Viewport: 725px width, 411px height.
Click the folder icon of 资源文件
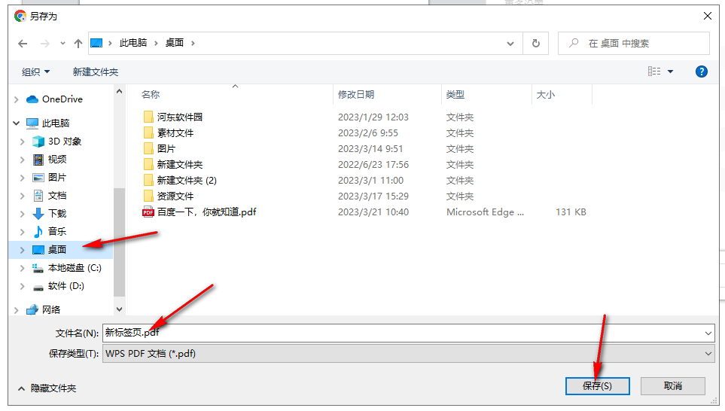[148, 196]
